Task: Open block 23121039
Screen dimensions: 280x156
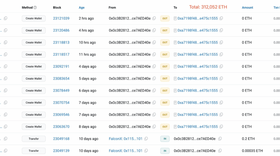Action: 61,18
